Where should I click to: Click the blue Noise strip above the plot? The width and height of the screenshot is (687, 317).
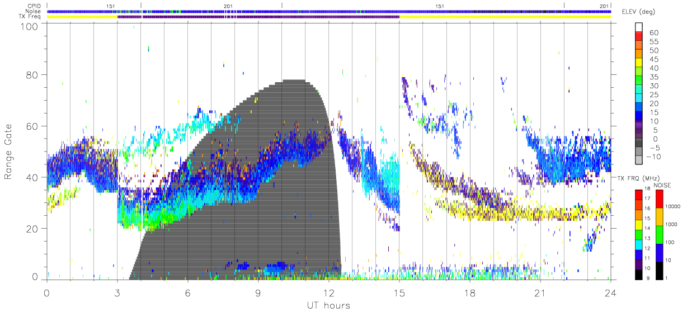(328, 11)
